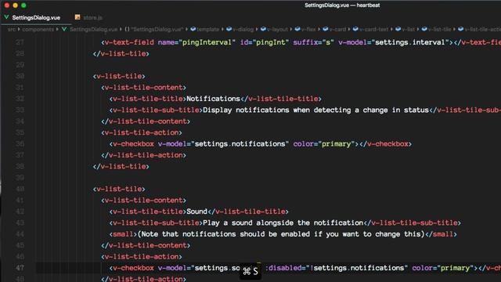501x282 pixels.
Task: Click the v-list-tile-content opening tag on line 41
Action: (143, 201)
